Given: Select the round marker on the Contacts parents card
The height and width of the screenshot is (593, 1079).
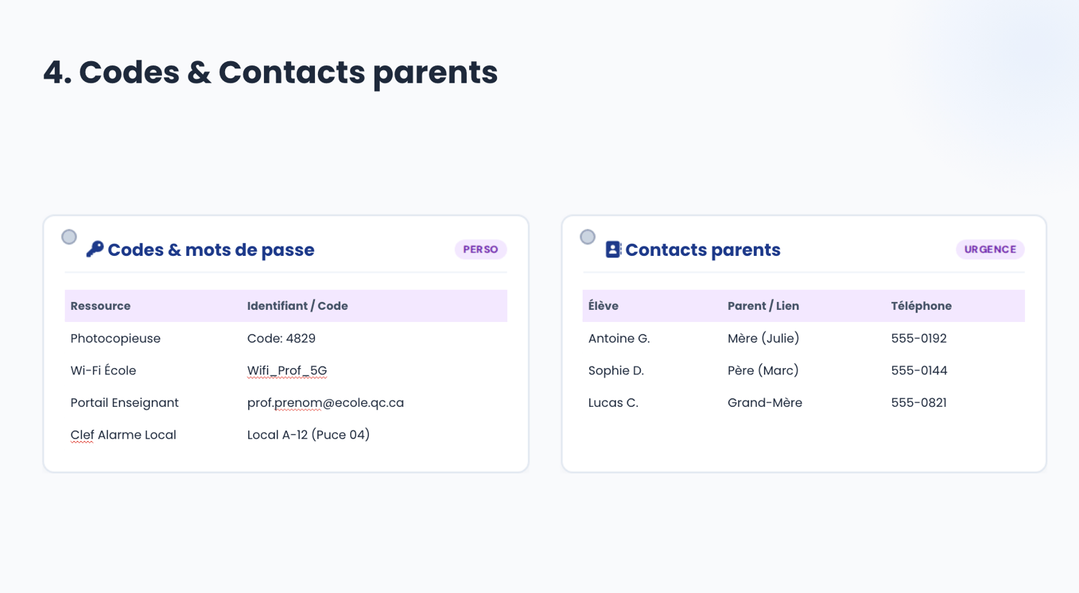Looking at the screenshot, I should 588,236.
